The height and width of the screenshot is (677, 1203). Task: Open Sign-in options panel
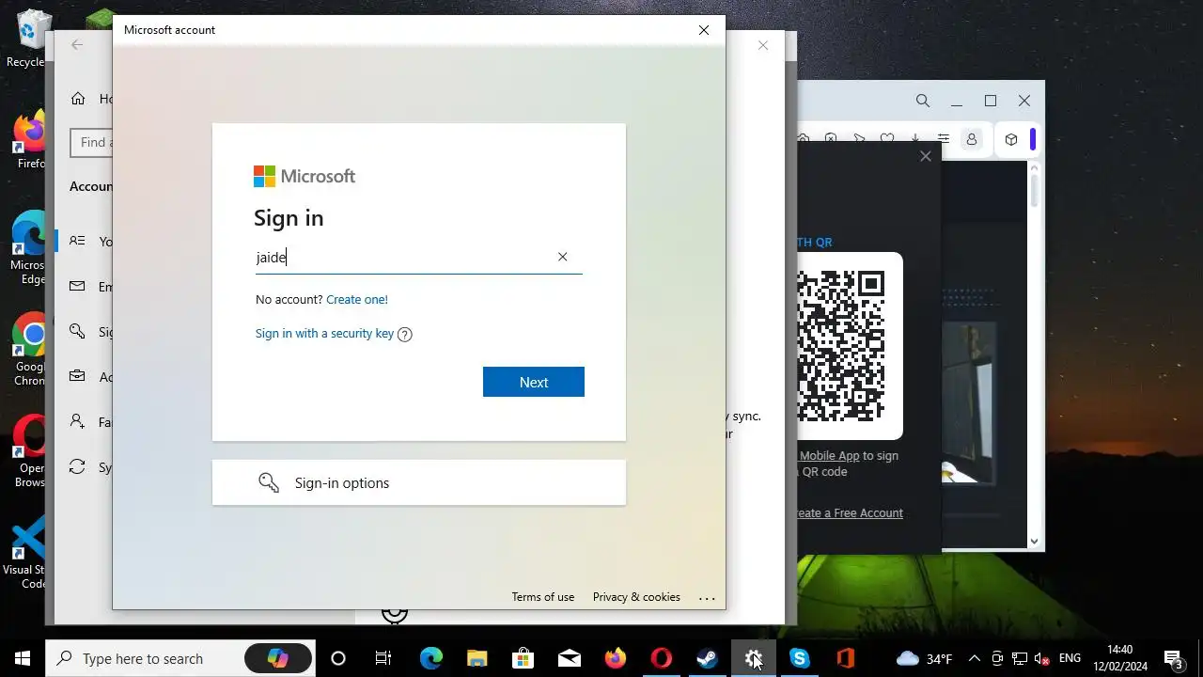(x=419, y=482)
